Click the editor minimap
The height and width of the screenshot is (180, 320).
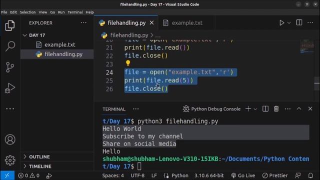(307, 47)
